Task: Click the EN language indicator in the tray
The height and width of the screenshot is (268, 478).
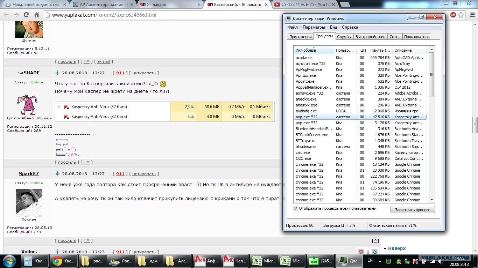Action: 370,260
